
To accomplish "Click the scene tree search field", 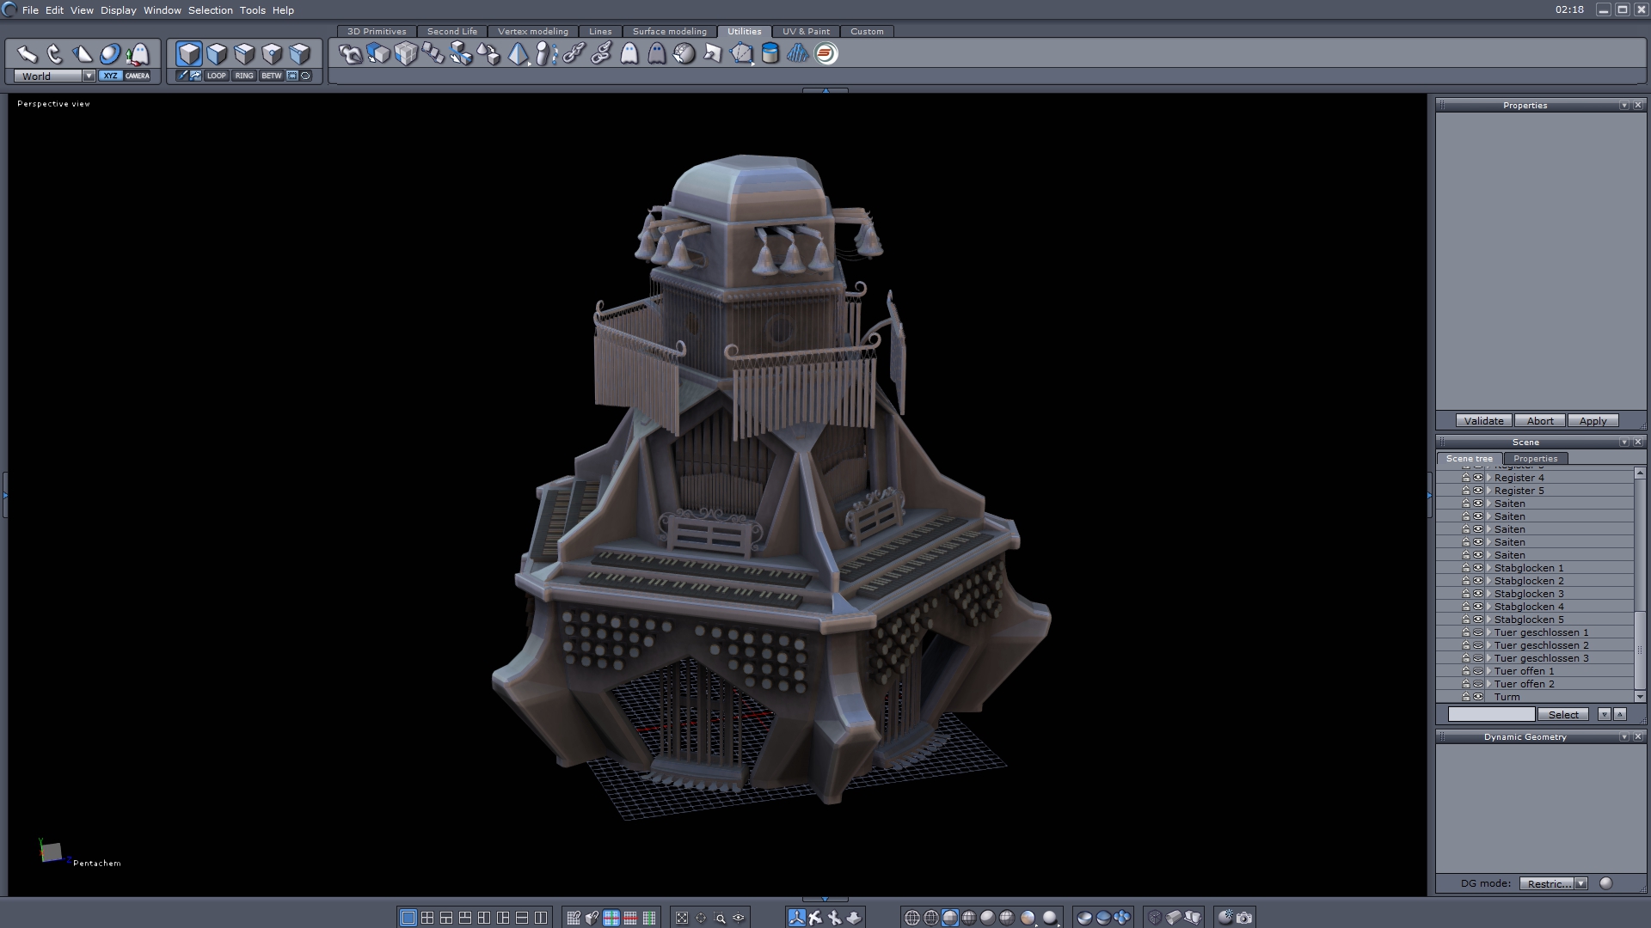I will (x=1491, y=715).
